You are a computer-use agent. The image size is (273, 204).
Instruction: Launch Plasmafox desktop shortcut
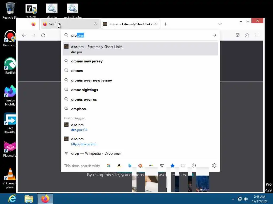(10, 149)
